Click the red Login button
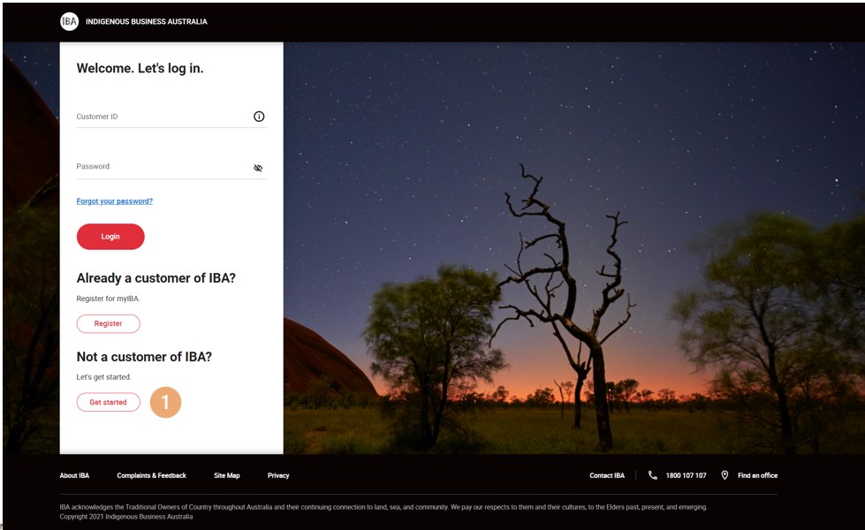The height and width of the screenshot is (530, 865). pyautogui.click(x=110, y=237)
